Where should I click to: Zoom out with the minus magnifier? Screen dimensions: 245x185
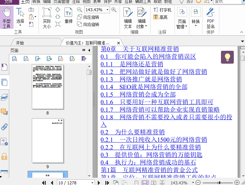point(80,10)
